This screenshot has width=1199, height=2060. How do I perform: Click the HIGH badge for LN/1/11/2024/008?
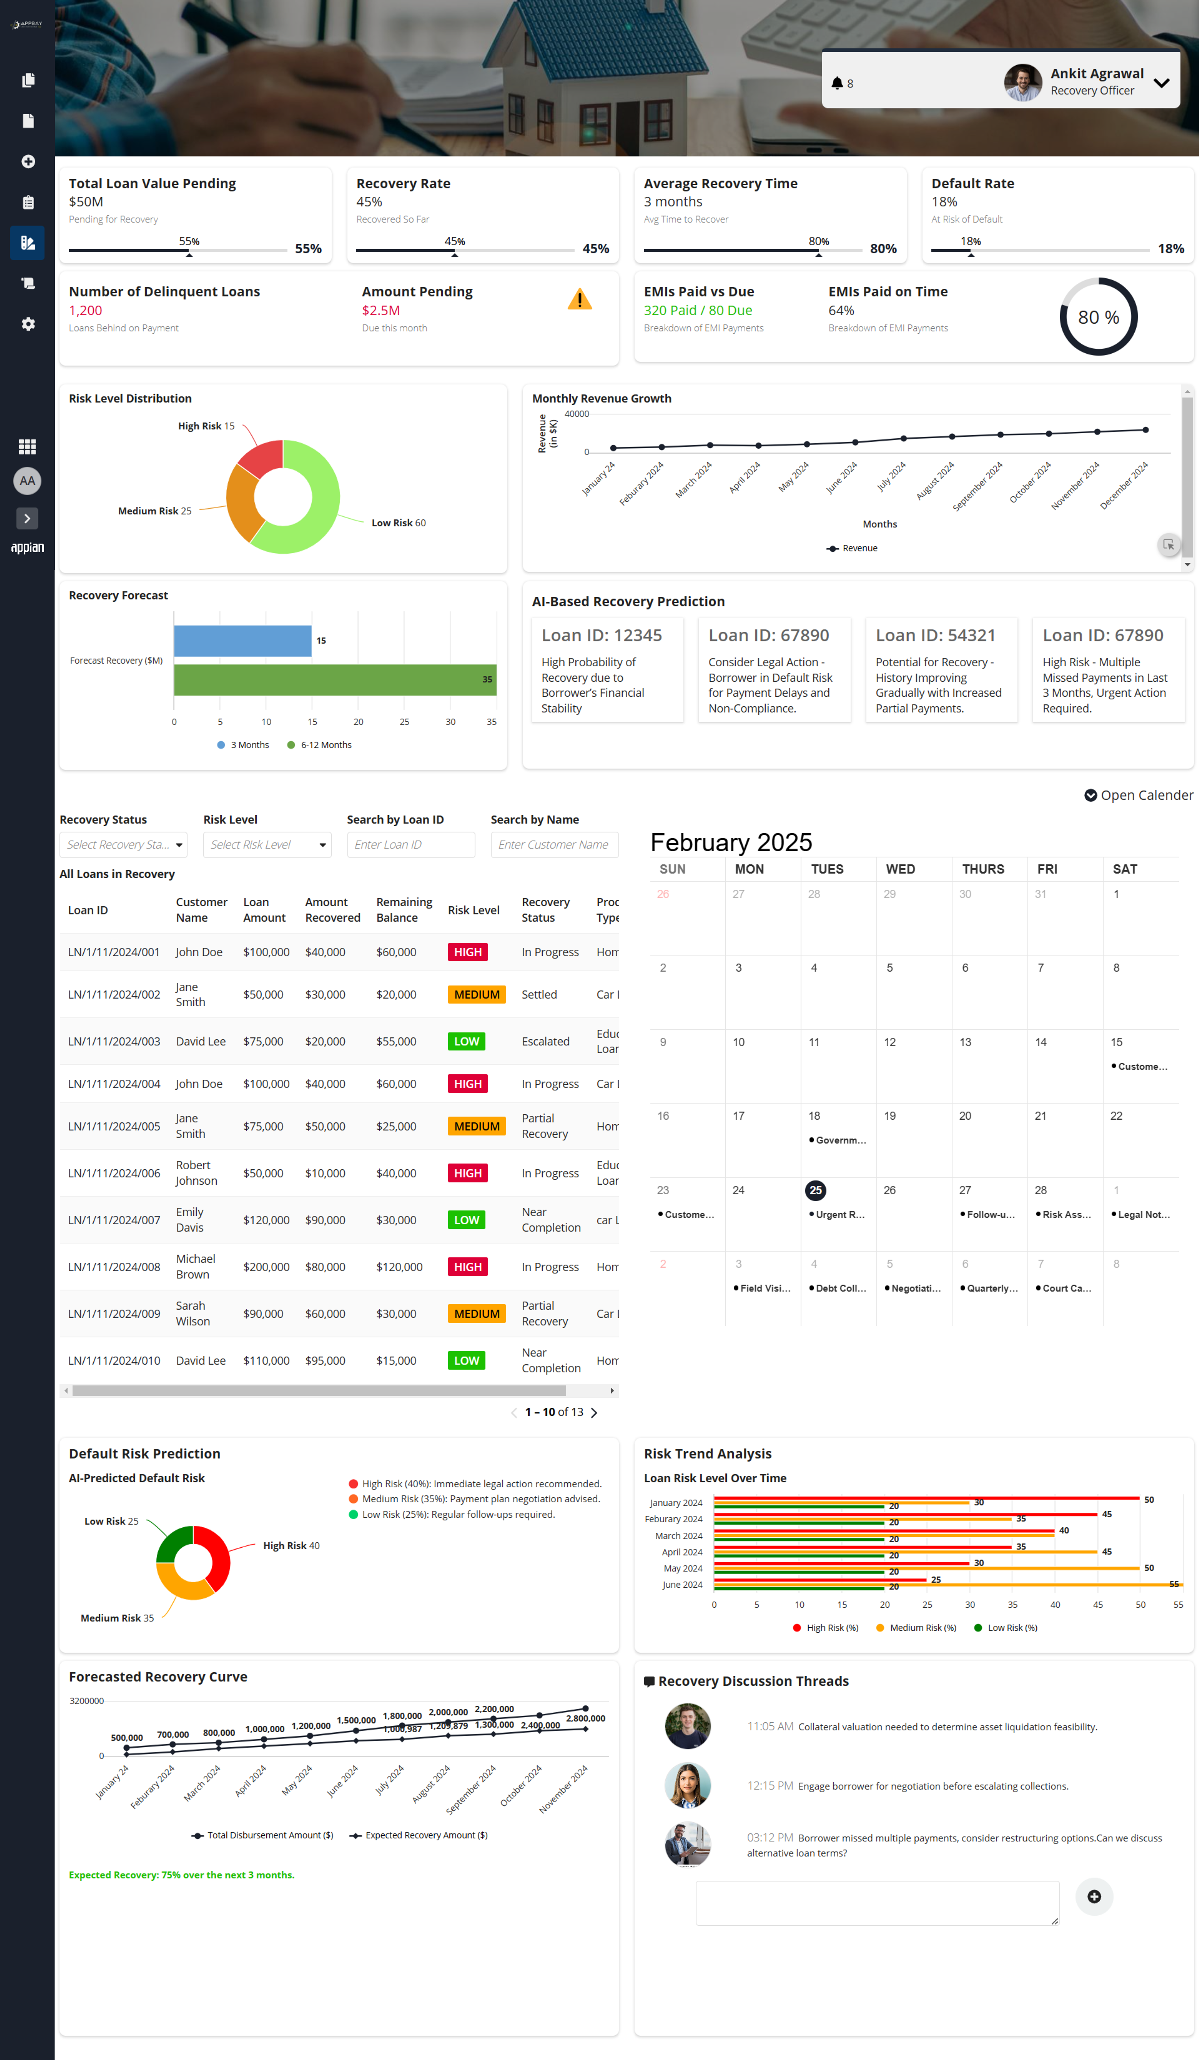pyautogui.click(x=468, y=1267)
